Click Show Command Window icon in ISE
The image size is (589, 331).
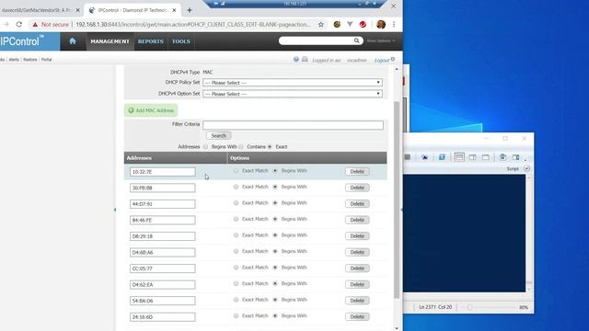[x=502, y=157]
